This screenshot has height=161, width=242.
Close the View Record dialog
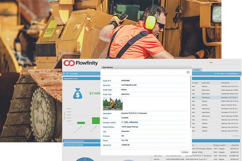click(x=190, y=67)
